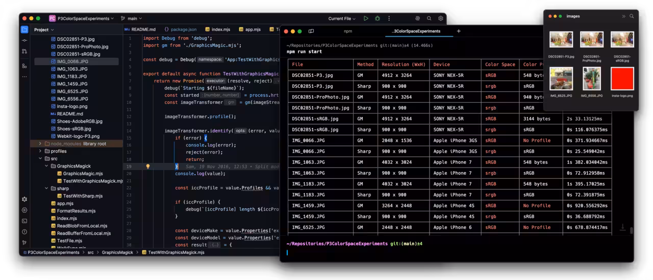This screenshot has height=280, width=653.
Task: Open the Structure tool window icon
Action: [x=24, y=66]
